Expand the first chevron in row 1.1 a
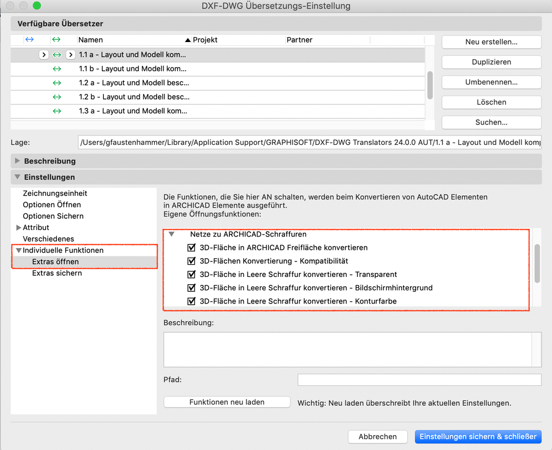 [44, 55]
